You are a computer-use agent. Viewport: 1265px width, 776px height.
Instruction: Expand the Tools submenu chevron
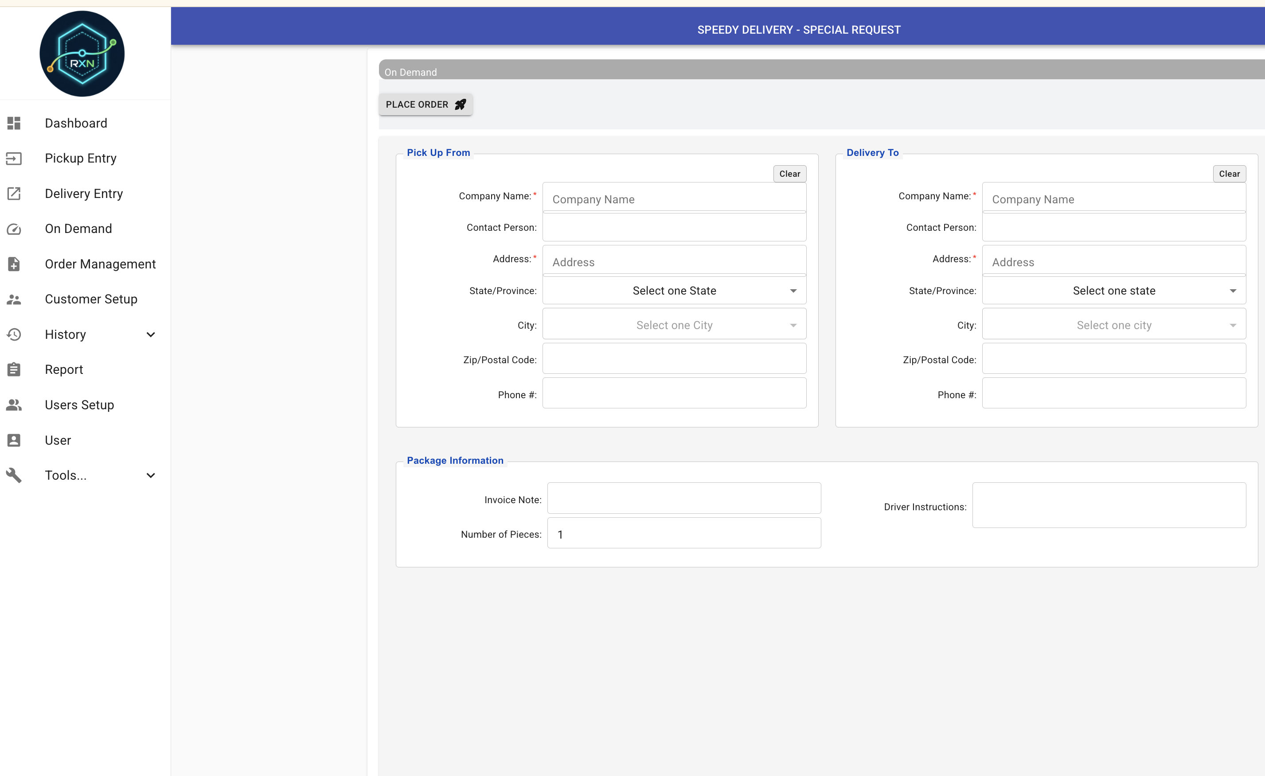coord(151,475)
